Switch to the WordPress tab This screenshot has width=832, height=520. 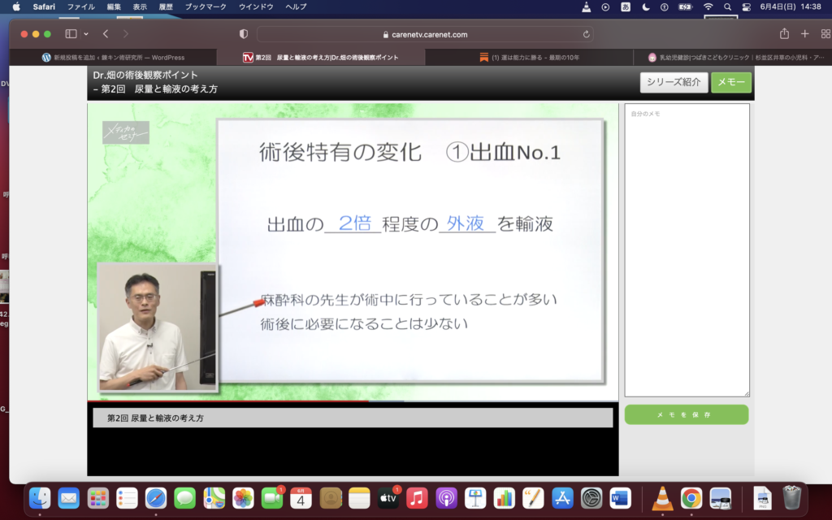click(x=114, y=58)
